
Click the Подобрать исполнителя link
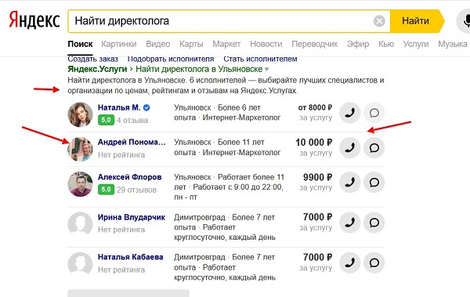[x=171, y=59]
